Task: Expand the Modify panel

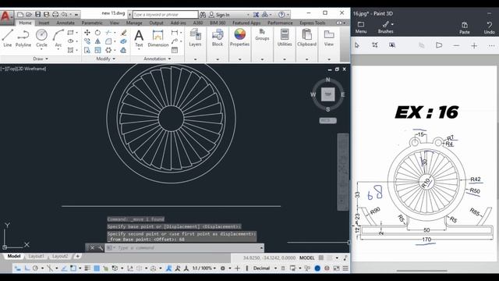Action: (x=106, y=59)
